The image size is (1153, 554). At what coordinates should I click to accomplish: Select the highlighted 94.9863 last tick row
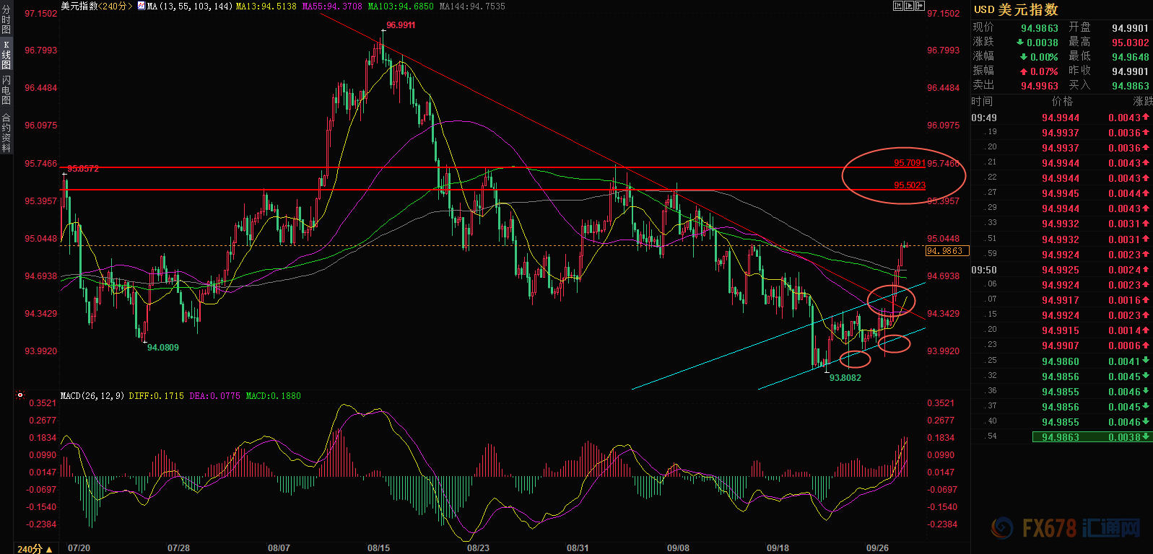1061,437
